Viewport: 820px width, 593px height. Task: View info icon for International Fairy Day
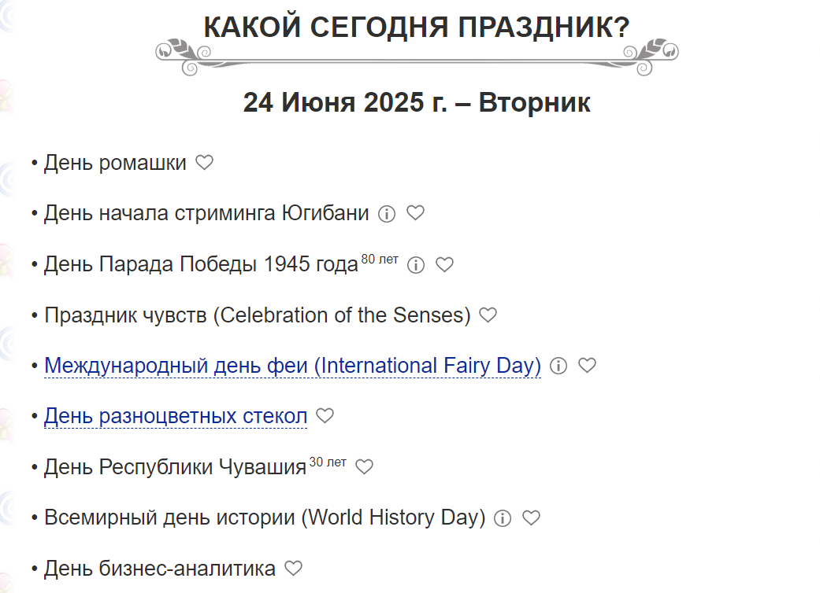coord(558,366)
